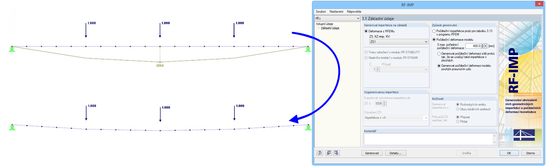Go to next input table icon

(336, 153)
